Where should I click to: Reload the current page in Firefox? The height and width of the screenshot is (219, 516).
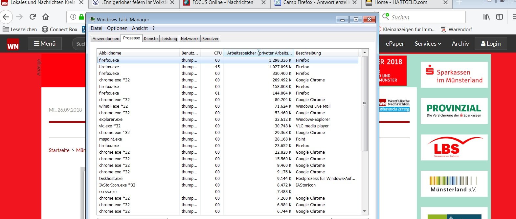tap(33, 17)
